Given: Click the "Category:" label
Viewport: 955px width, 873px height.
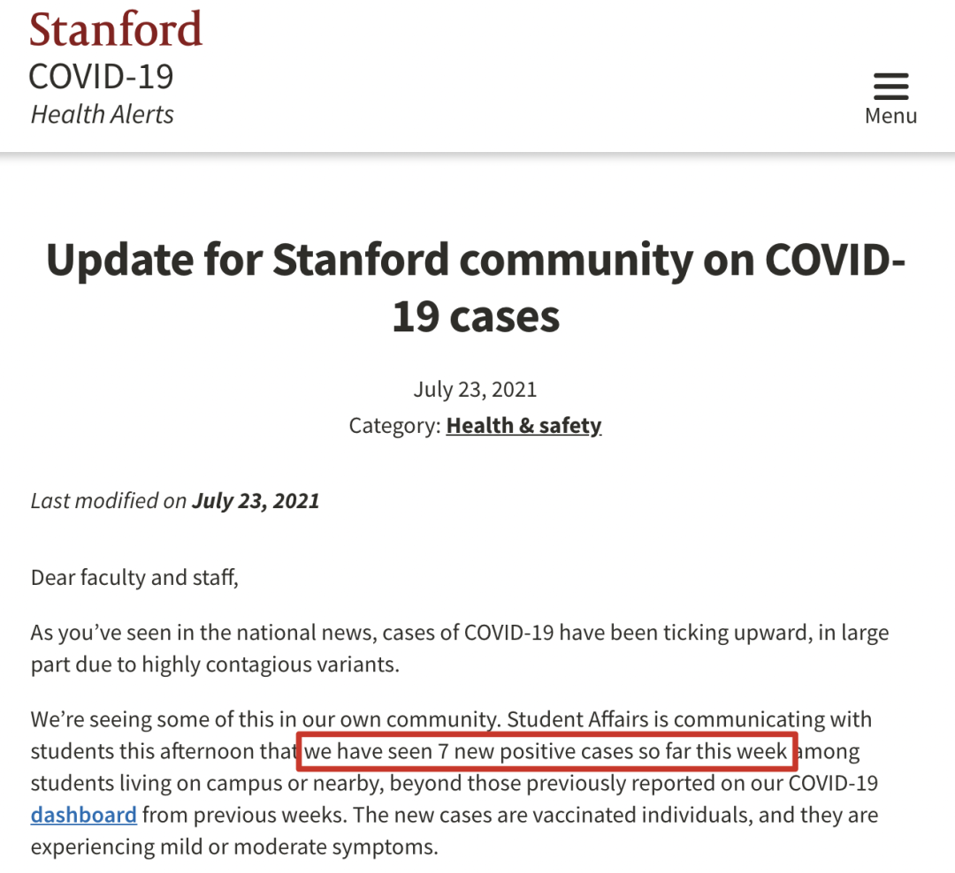Looking at the screenshot, I should (x=394, y=425).
